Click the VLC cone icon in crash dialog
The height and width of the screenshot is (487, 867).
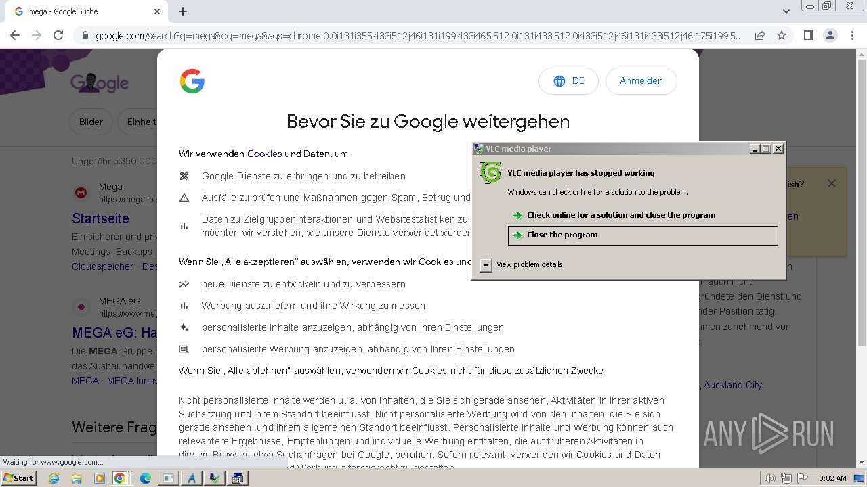point(490,173)
